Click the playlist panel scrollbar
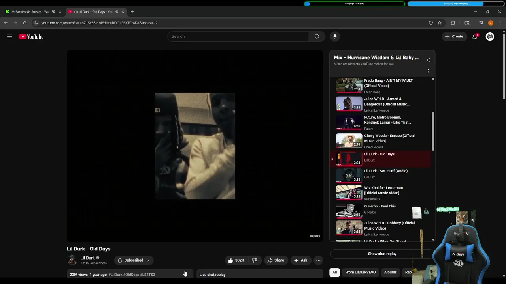 point(433,131)
